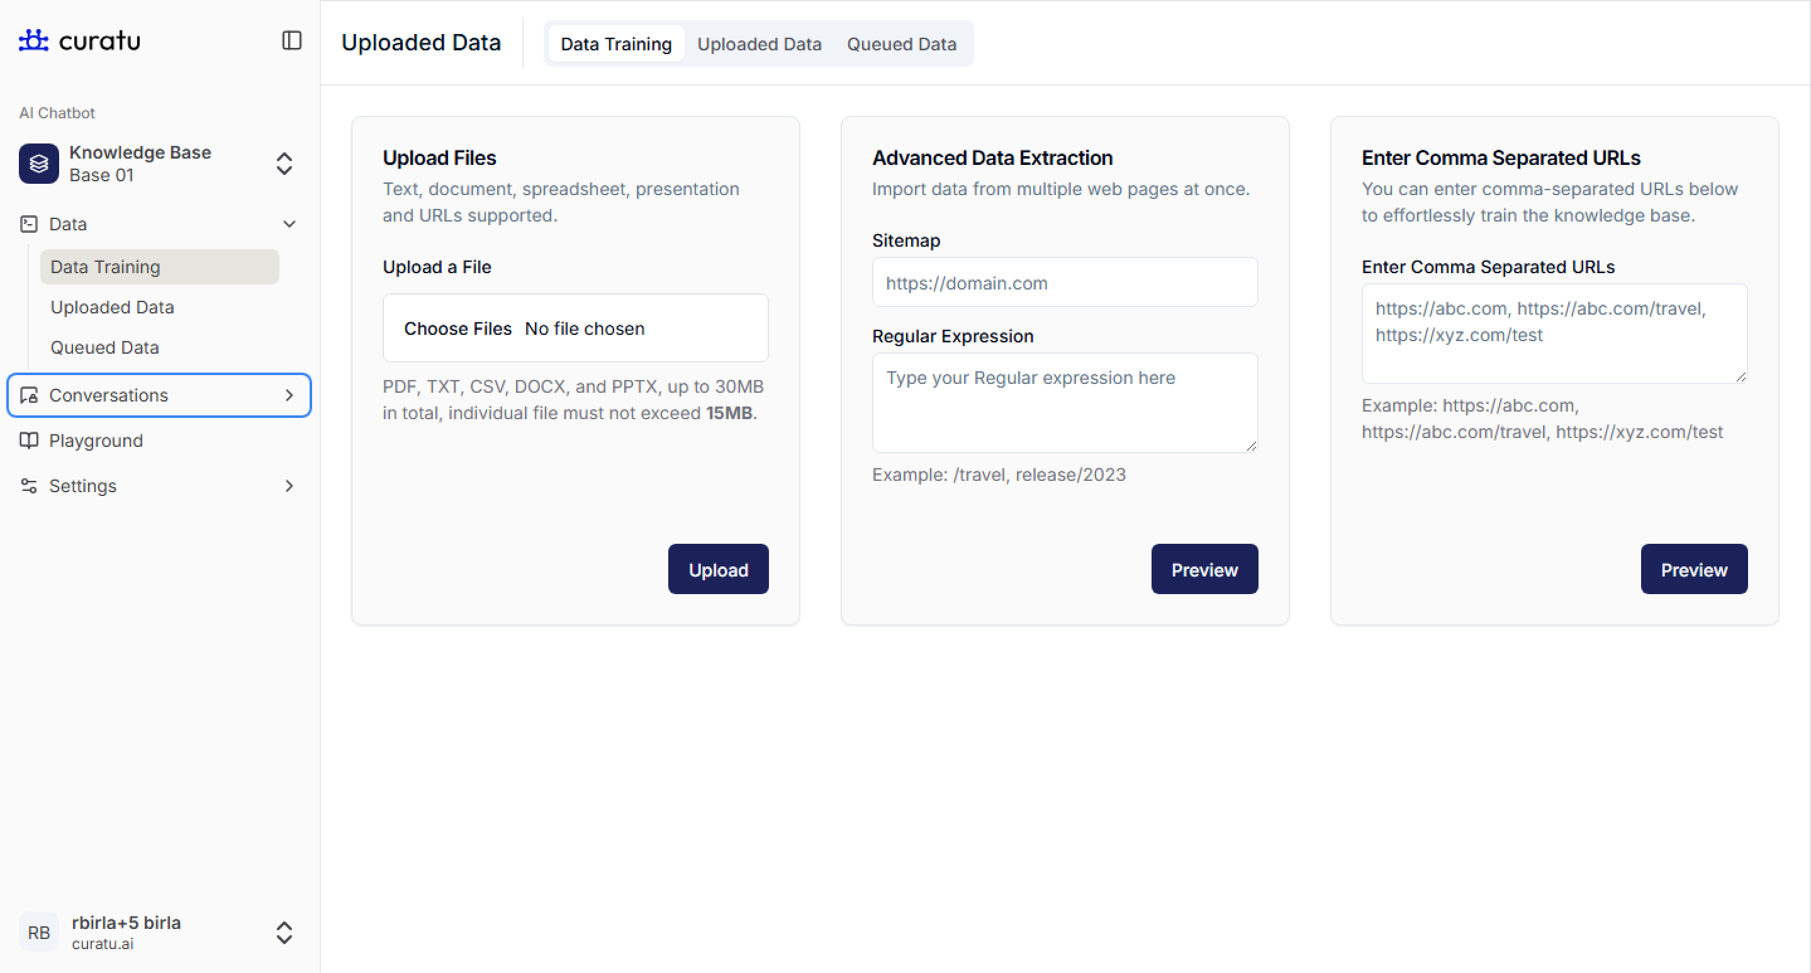Collapse the Data section chevron
Image resolution: width=1811 pixels, height=973 pixels.
(x=289, y=224)
